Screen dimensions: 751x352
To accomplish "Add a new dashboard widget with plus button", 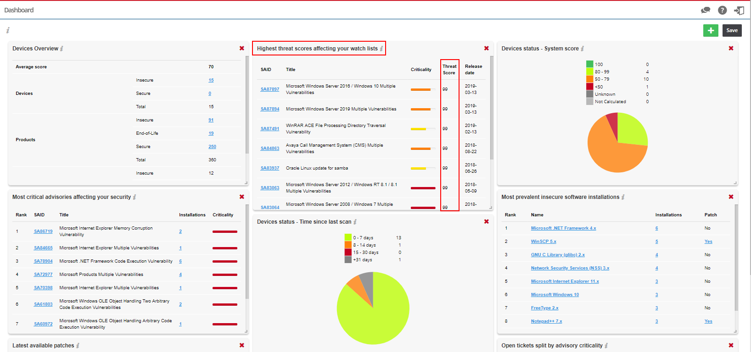I will 711,30.
